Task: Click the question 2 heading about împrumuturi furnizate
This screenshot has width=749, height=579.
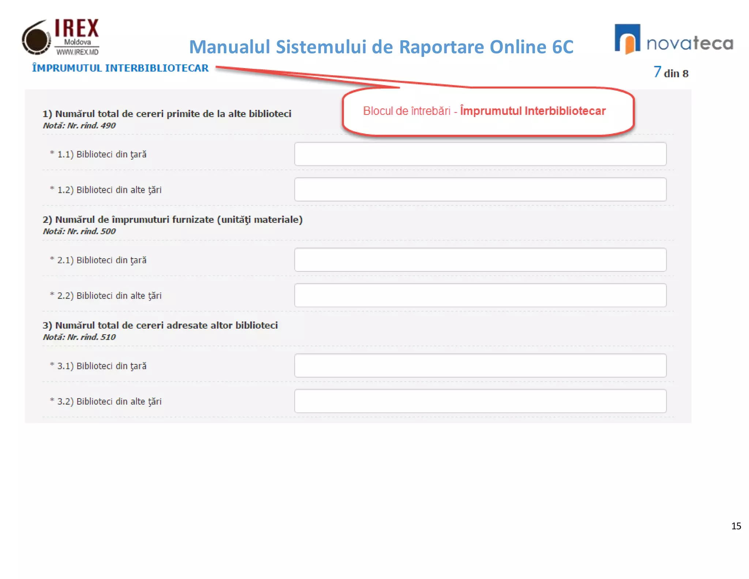Action: click(x=173, y=220)
